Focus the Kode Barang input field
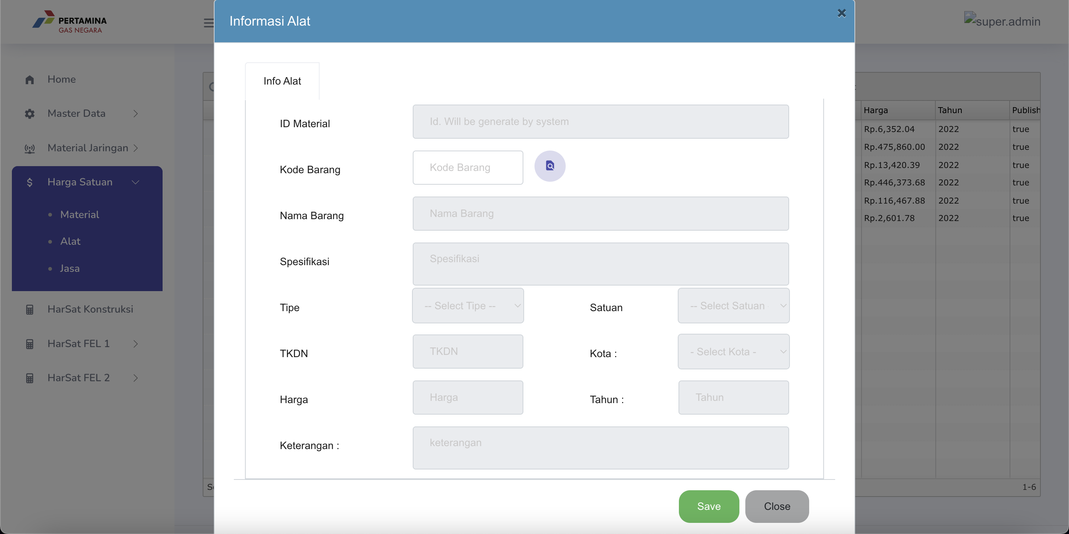The width and height of the screenshot is (1069, 534). [468, 168]
